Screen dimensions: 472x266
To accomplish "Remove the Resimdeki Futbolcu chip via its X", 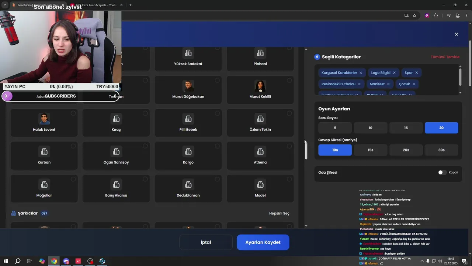I will [359, 84].
